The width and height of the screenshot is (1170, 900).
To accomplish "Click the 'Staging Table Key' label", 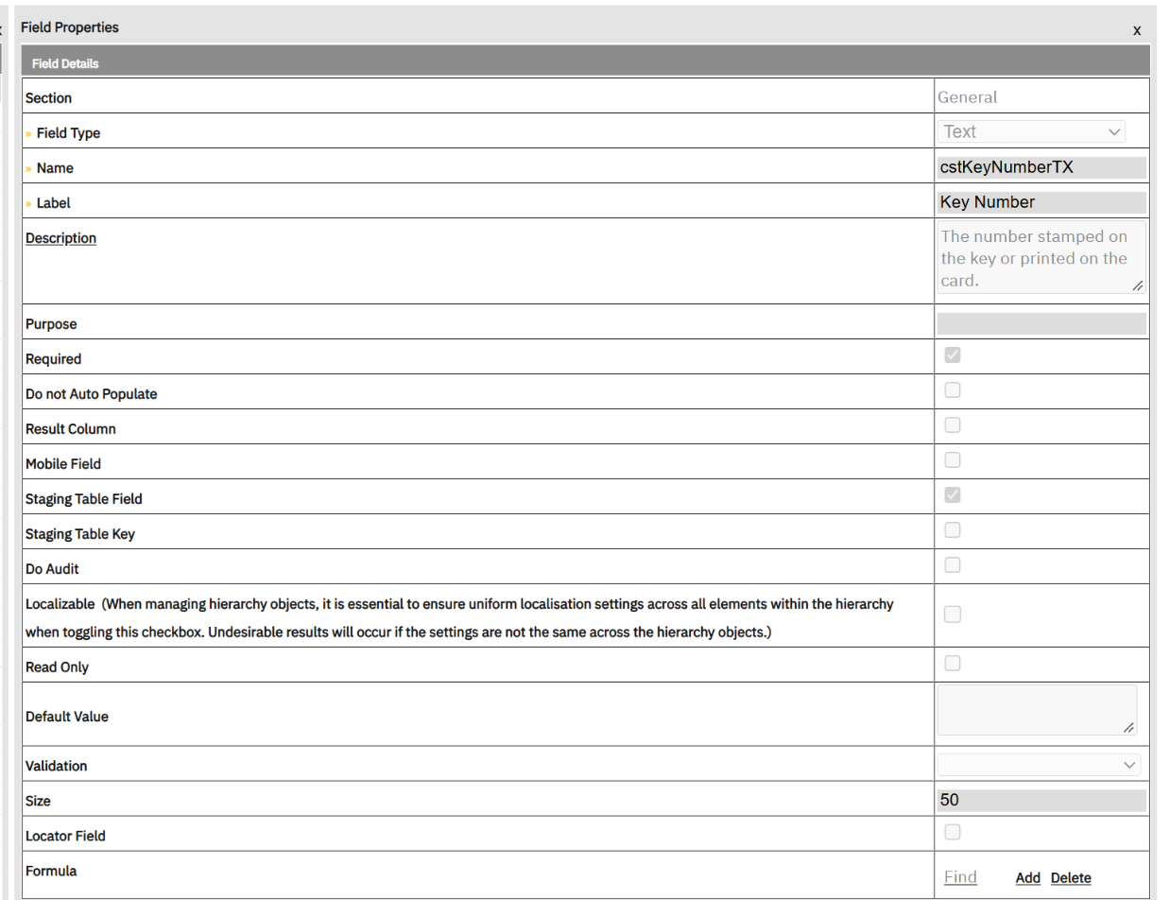I will point(80,534).
